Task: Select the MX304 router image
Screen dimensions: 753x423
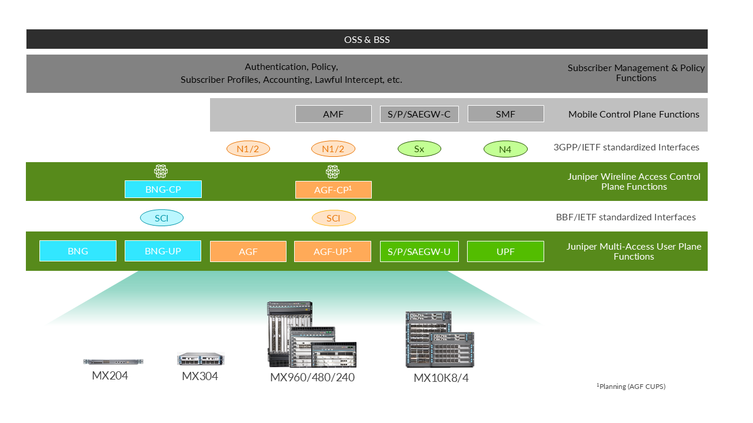Action: (201, 359)
